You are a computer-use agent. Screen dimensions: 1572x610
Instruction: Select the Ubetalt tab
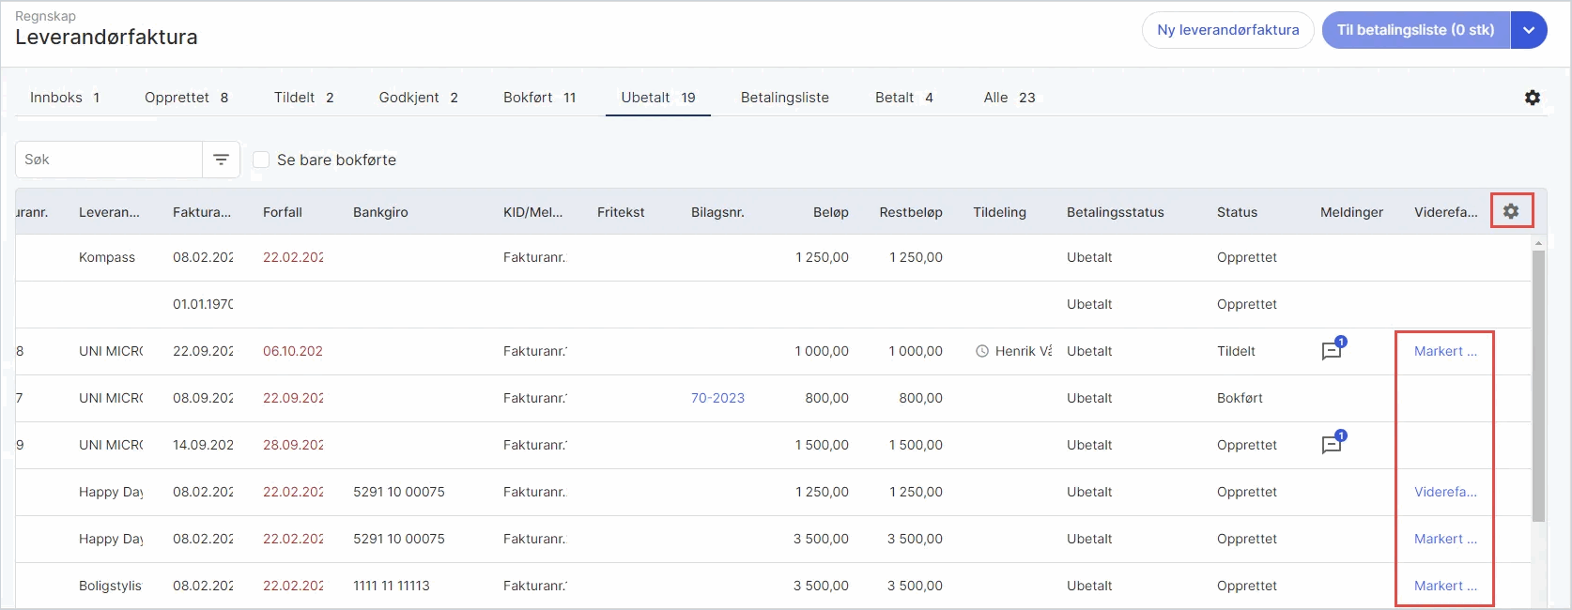658,98
